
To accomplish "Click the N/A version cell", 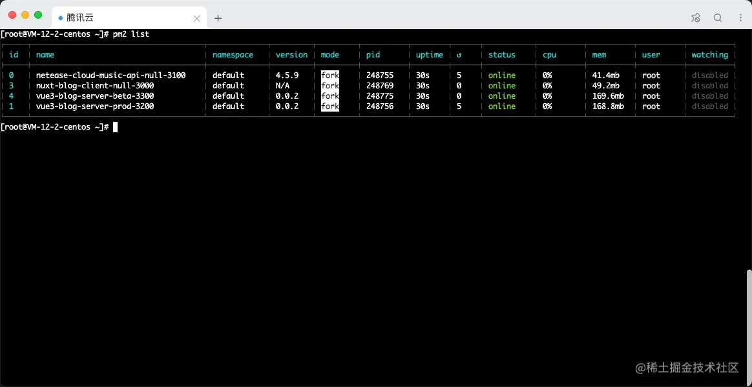I will (x=282, y=86).
